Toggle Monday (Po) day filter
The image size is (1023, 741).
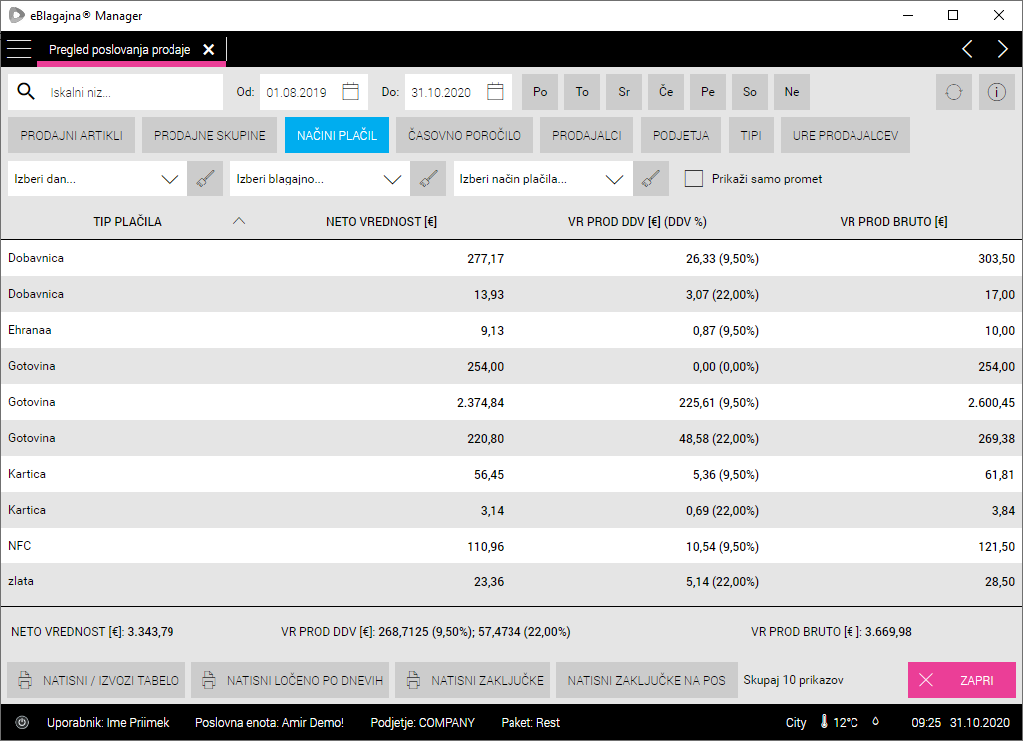pyautogui.click(x=540, y=92)
